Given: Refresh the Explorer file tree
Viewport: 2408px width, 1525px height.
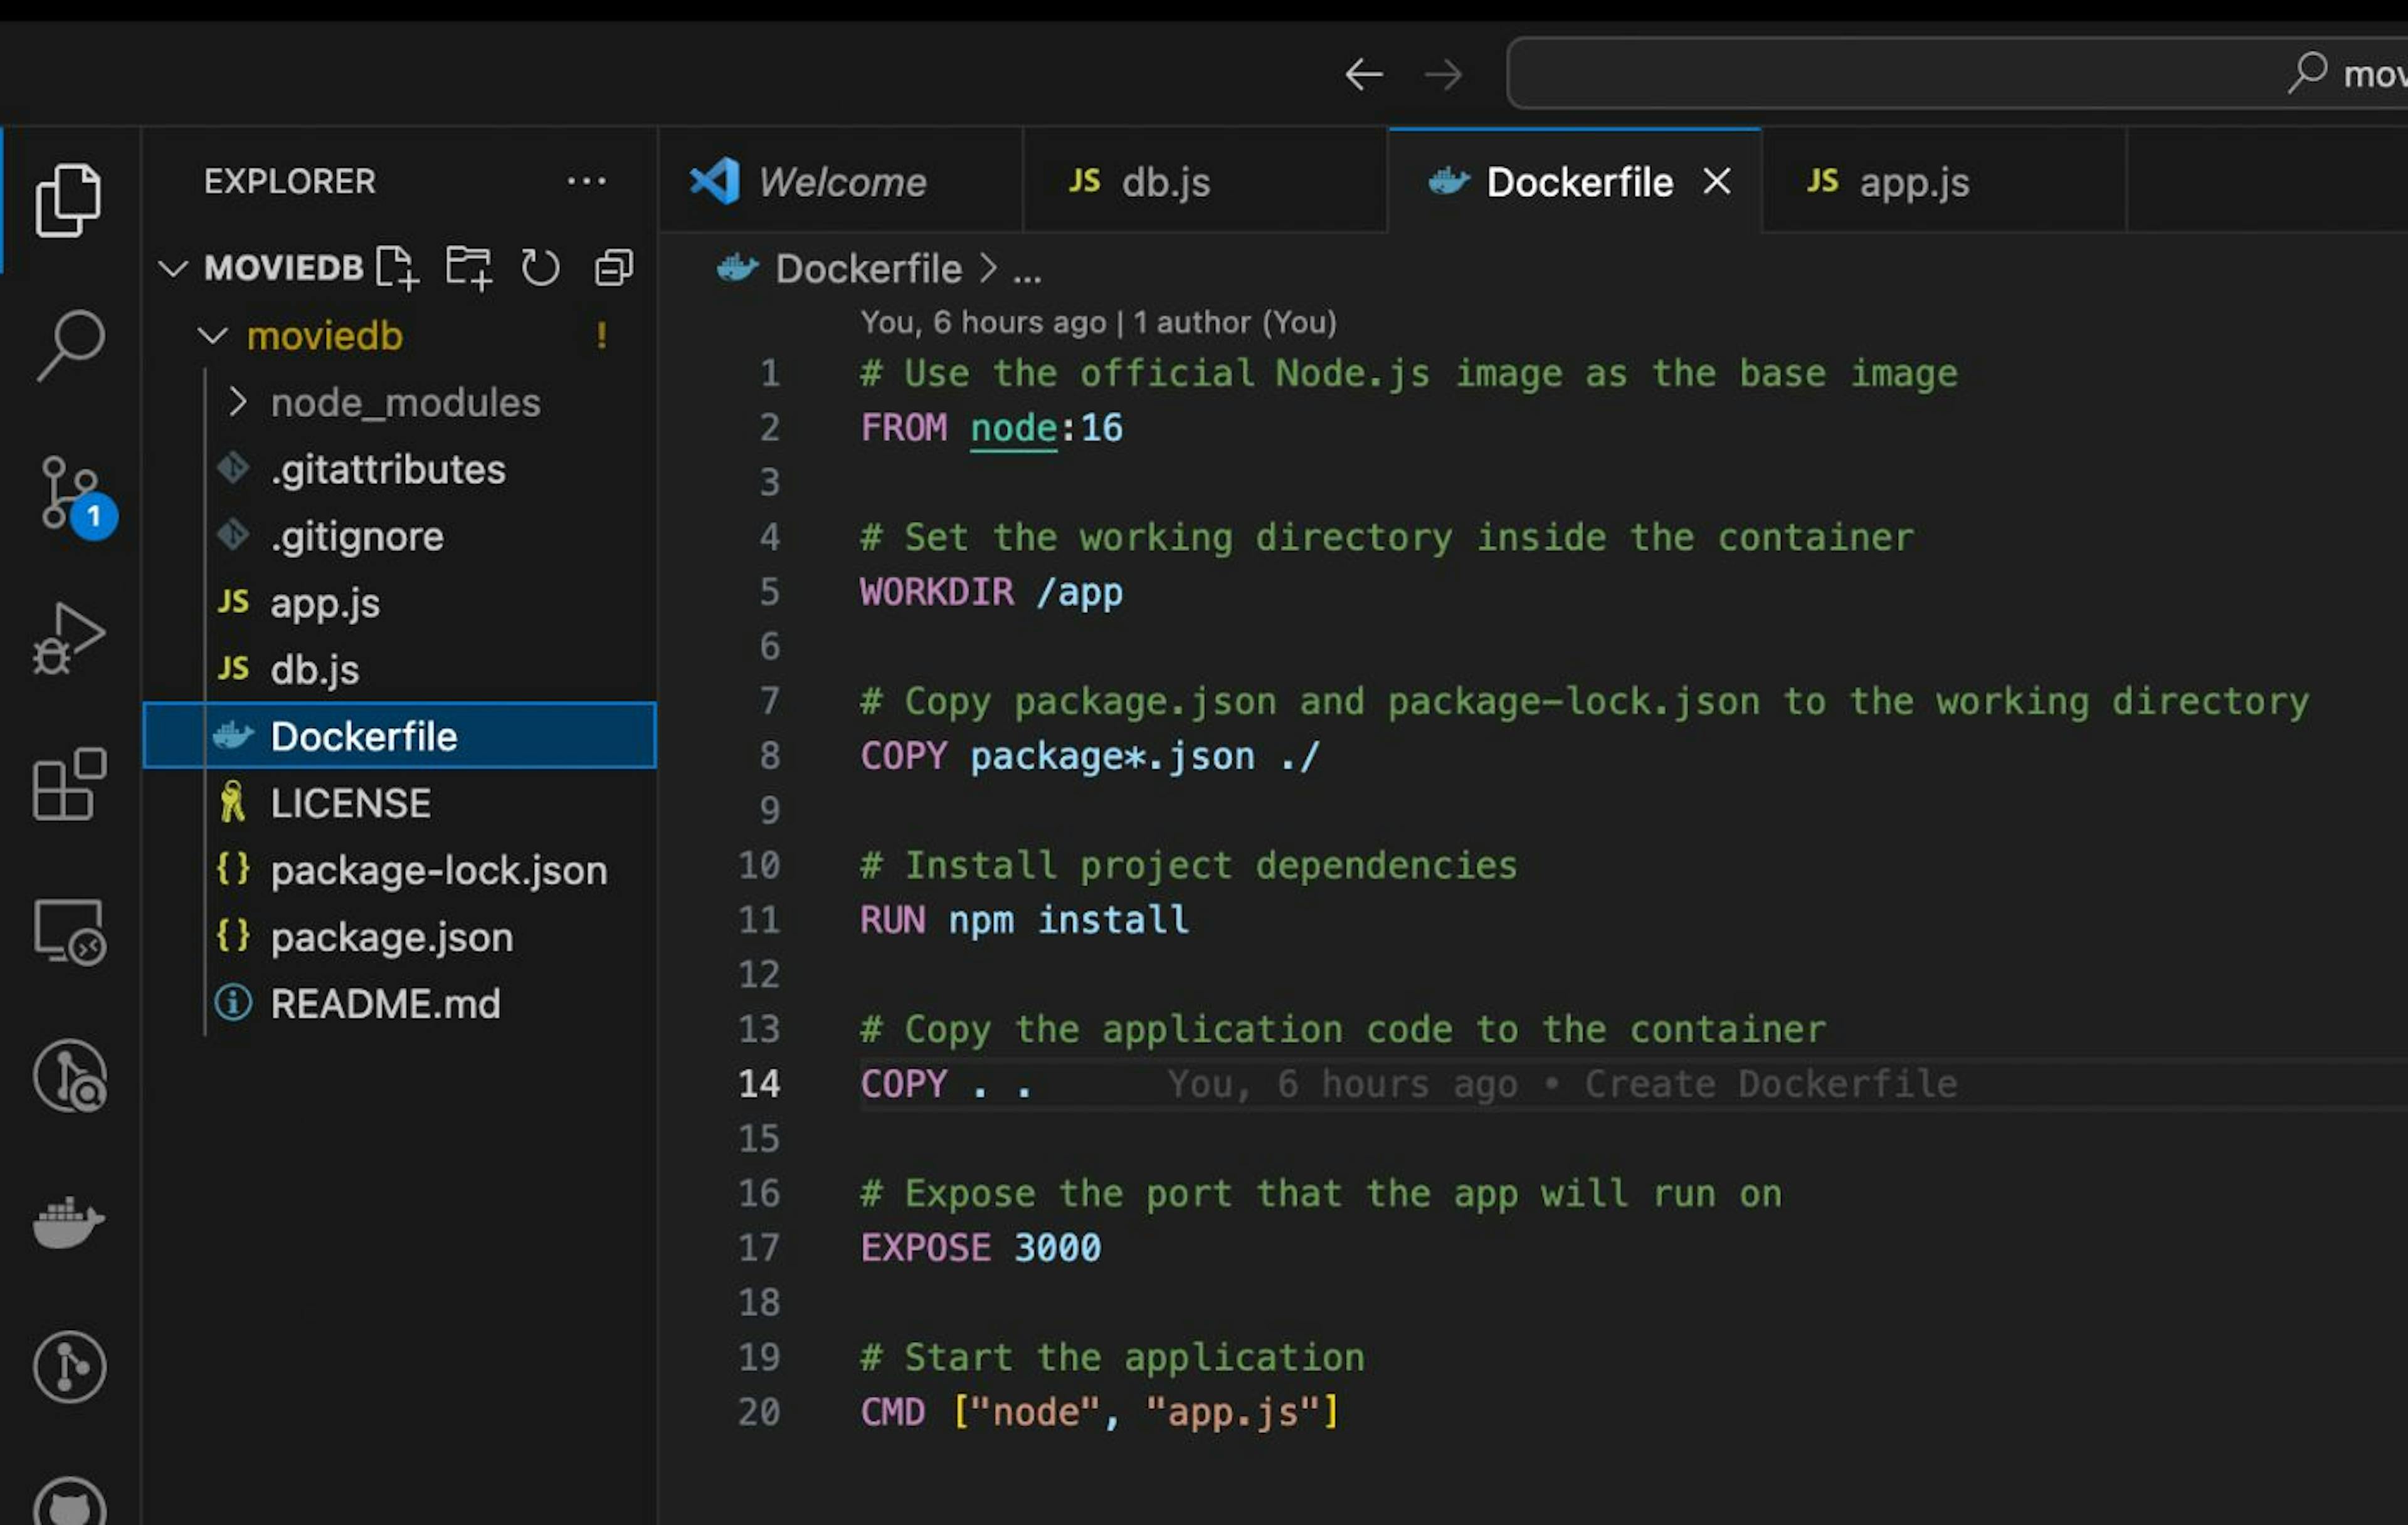Looking at the screenshot, I should point(540,268).
